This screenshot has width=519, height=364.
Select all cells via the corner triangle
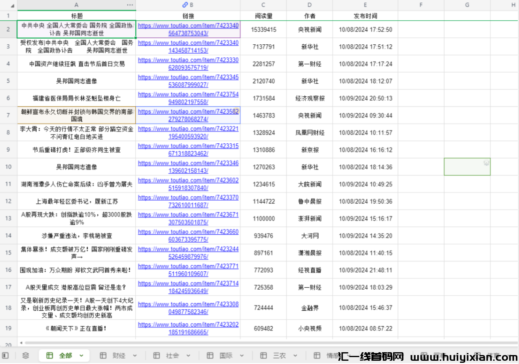click(13, 6)
